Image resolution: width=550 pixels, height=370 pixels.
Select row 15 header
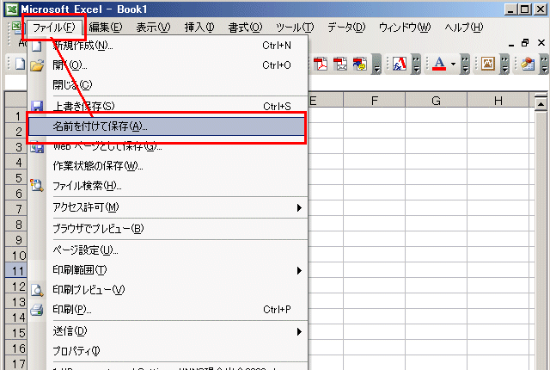16,332
